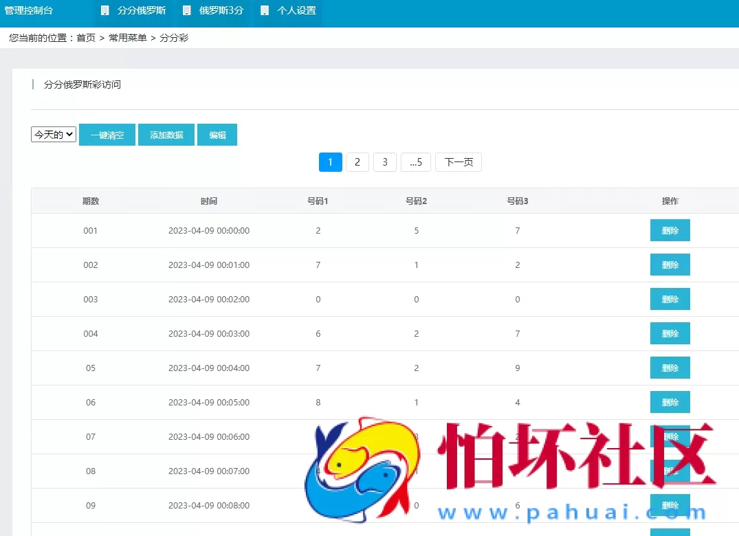
Task: Click the calculator icon next to 俄罗斯3分
Action: (x=181, y=12)
